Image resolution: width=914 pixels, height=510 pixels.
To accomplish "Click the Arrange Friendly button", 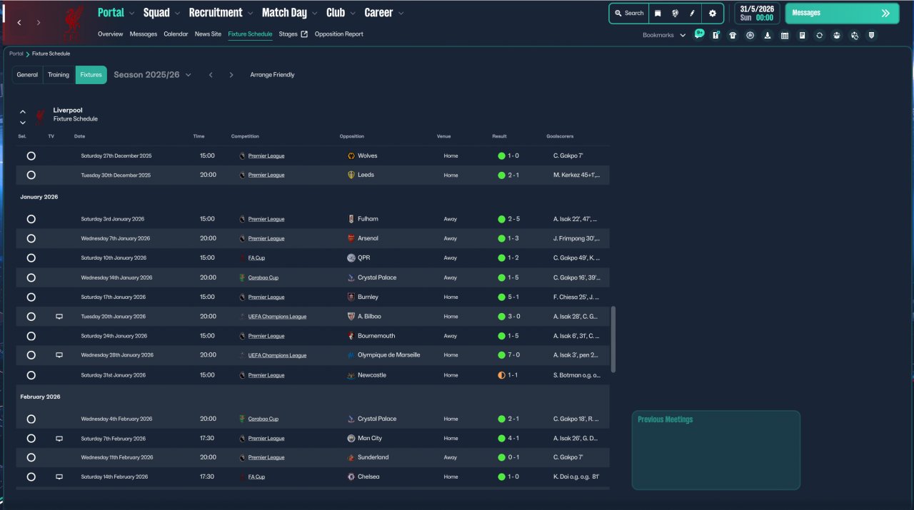I will pos(272,75).
